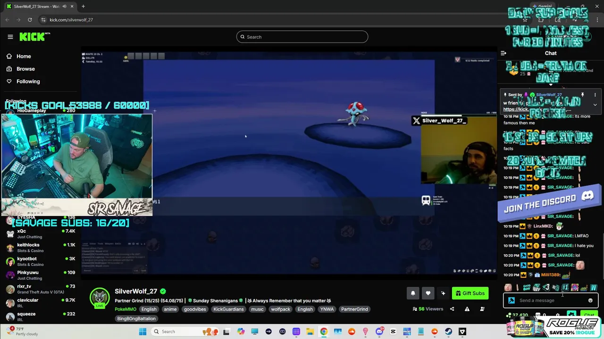Open the PokeMMO category link
The image size is (604, 339).
coord(126,309)
